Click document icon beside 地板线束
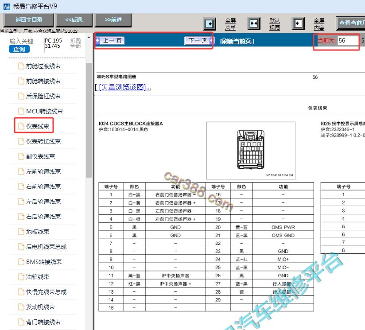Viewport: 365px width, 330px height. pos(21,232)
